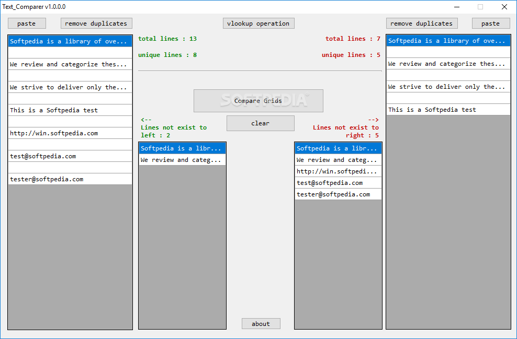Select 'We review and categ...' in not-exist-to-left list
Image resolution: width=517 pixels, height=339 pixels.
[x=182, y=160]
